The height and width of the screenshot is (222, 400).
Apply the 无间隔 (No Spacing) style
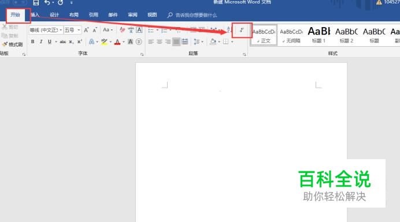pos(291,35)
